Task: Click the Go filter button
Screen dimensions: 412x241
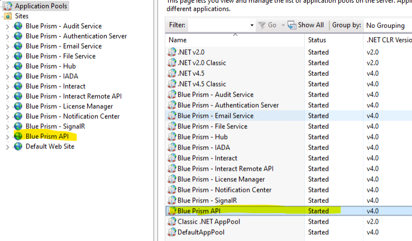Action: point(267,25)
